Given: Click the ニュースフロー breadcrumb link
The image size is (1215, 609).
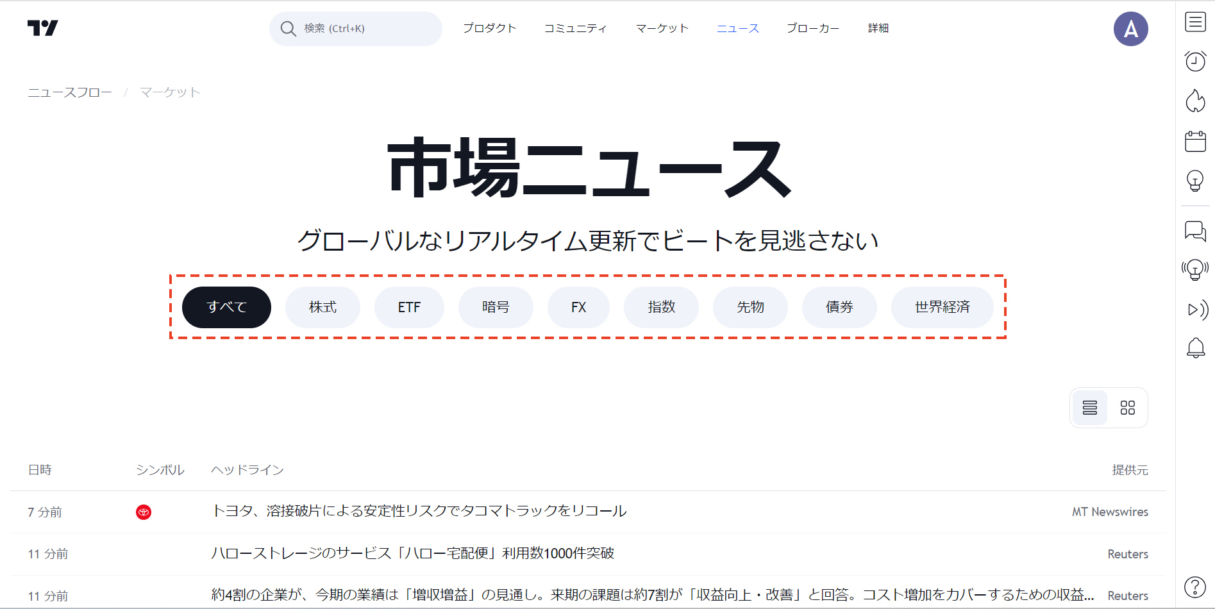Looking at the screenshot, I should (70, 92).
